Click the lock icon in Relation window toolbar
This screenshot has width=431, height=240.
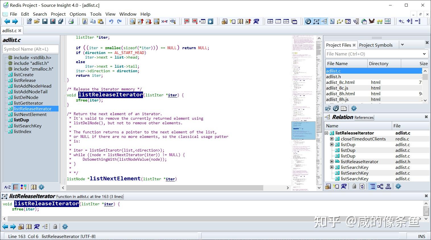[x=354, y=186]
